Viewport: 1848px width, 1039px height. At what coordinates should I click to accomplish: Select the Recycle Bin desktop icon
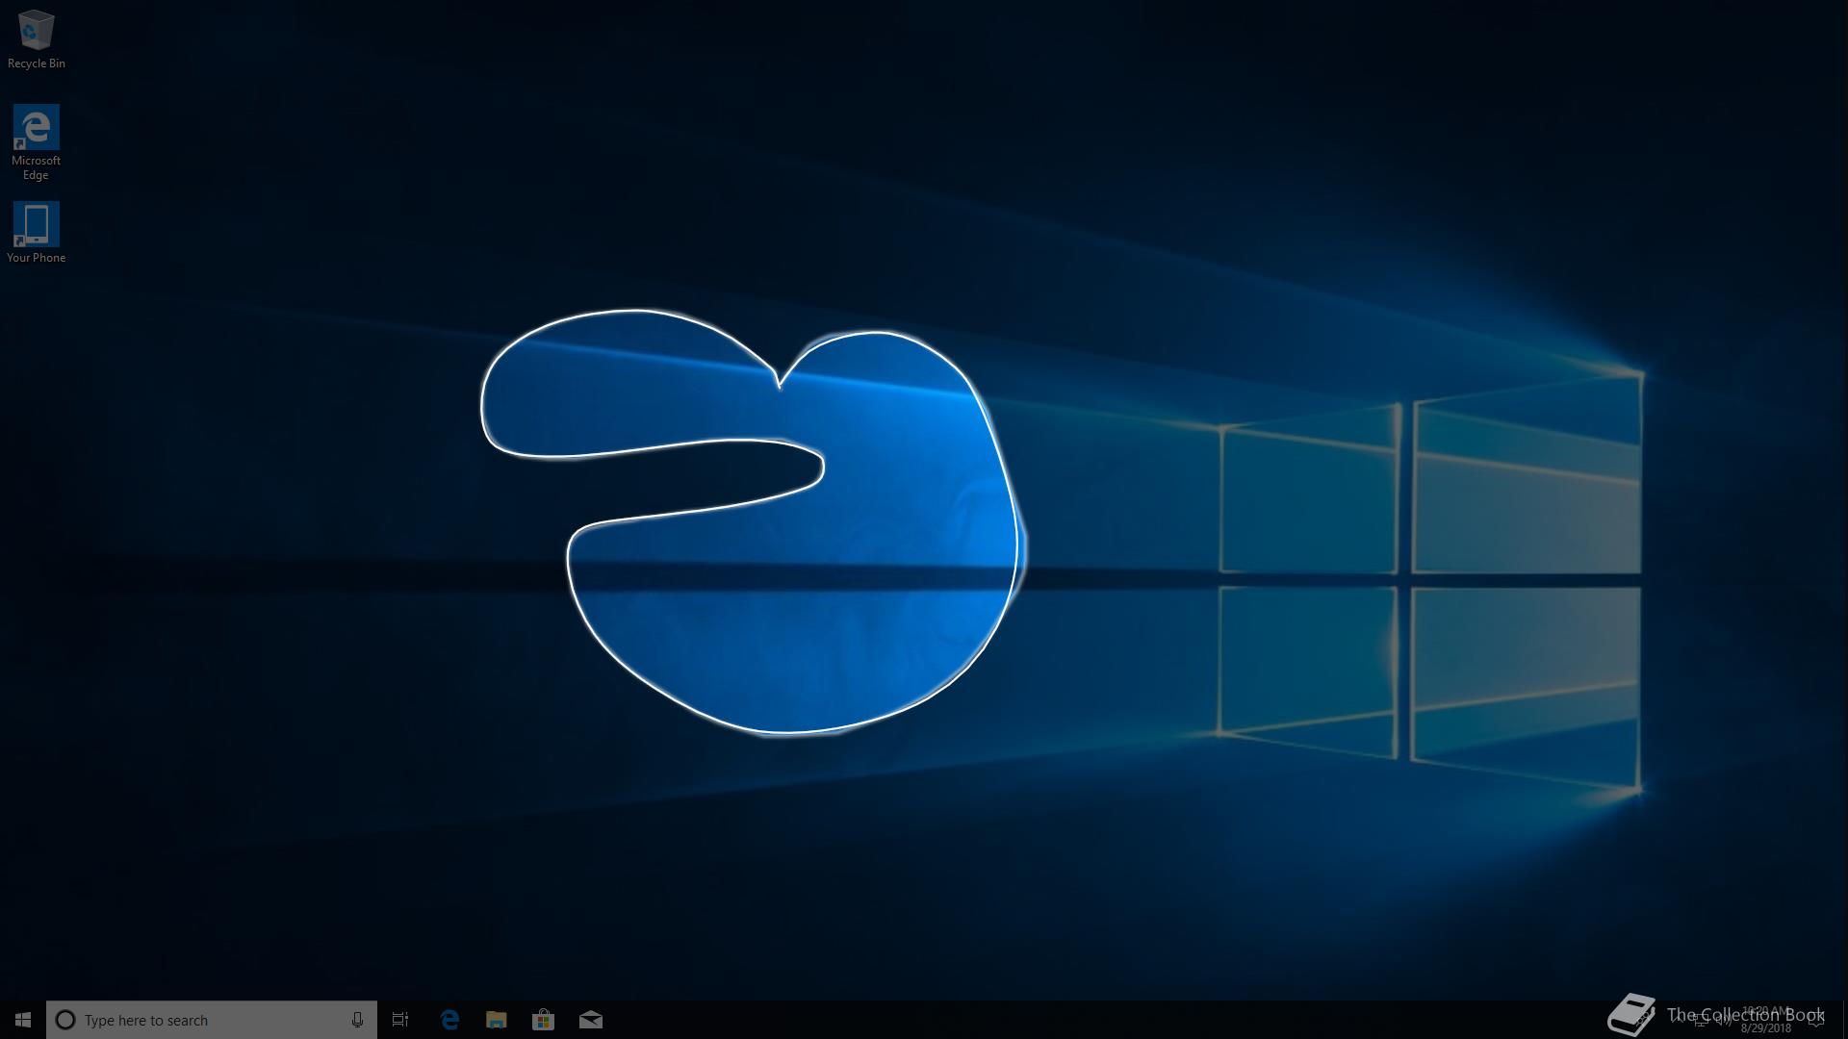coord(36,39)
